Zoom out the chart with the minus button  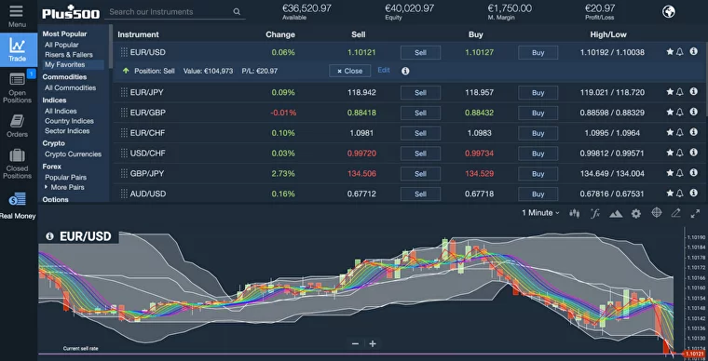pyautogui.click(x=355, y=344)
